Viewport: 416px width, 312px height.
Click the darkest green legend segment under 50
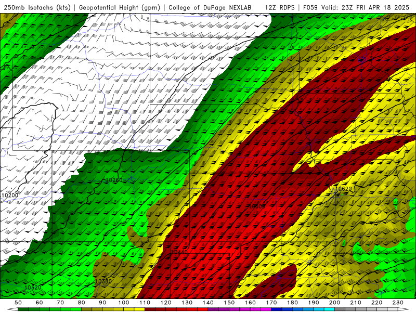pyautogui.click(x=23, y=309)
